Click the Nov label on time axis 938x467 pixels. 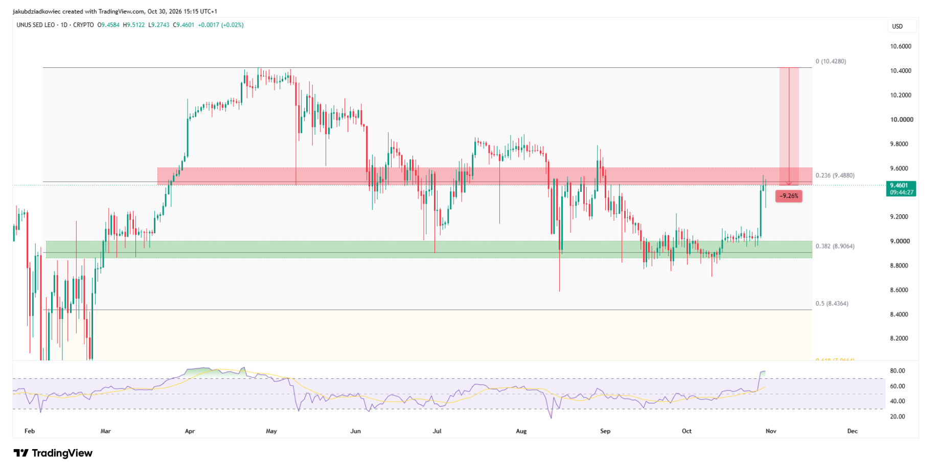pos(771,431)
